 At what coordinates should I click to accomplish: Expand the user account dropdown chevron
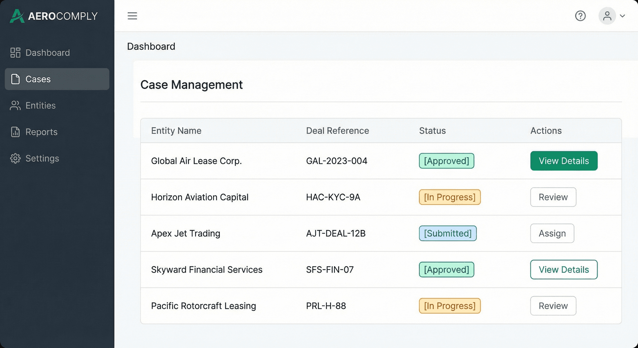pos(623,16)
